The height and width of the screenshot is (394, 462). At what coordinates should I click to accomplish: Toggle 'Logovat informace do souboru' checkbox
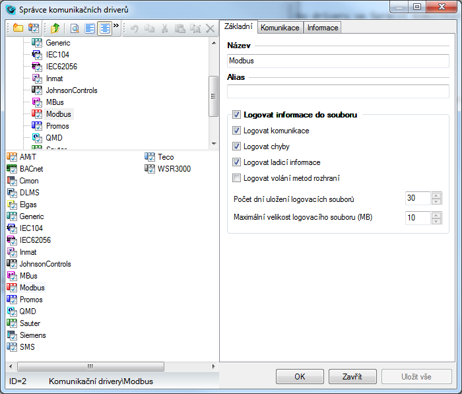[237, 115]
